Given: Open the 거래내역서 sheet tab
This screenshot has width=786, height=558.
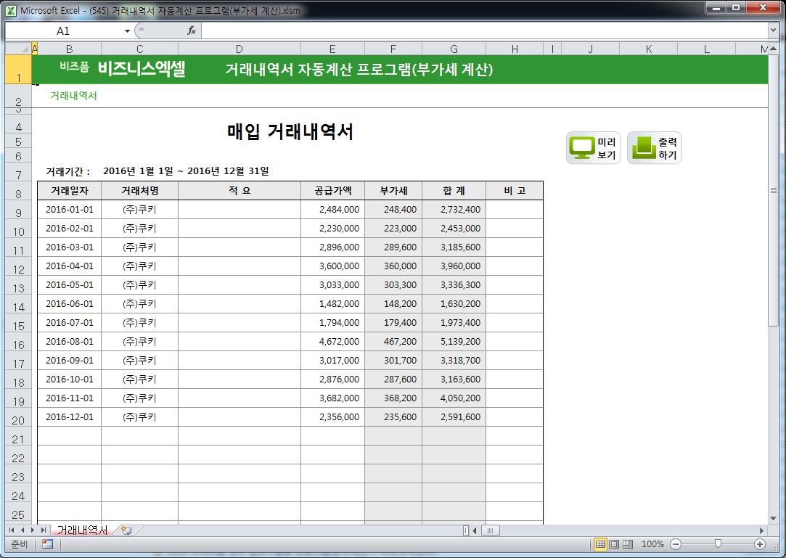Looking at the screenshot, I should pyautogui.click(x=81, y=530).
